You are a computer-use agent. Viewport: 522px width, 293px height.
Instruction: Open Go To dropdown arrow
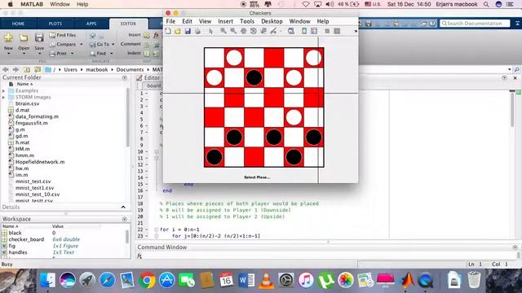[x=113, y=44]
